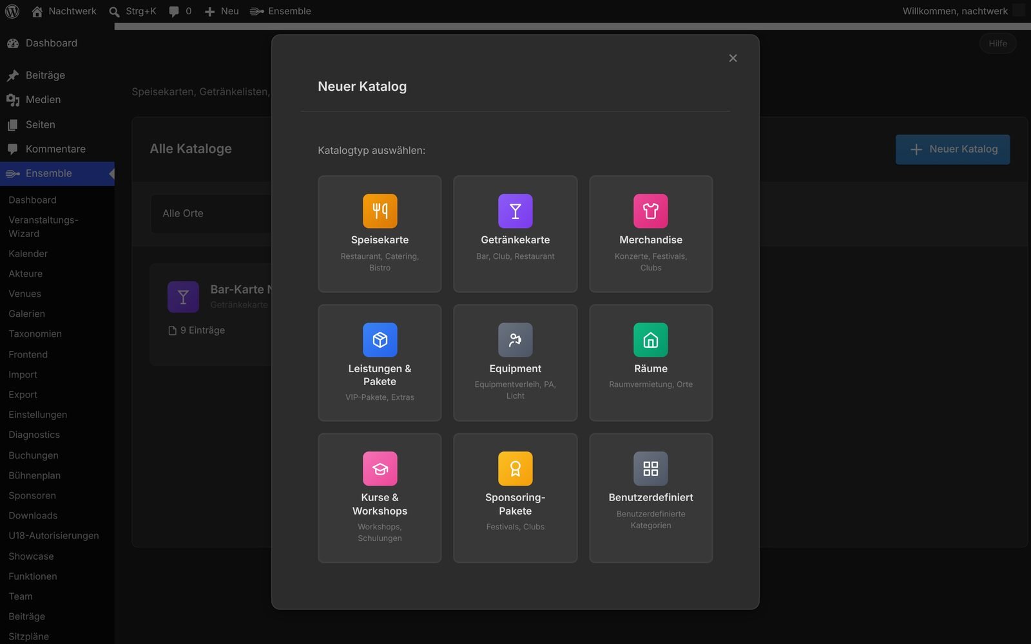
Task: Select the Räume house icon
Action: pyautogui.click(x=650, y=339)
